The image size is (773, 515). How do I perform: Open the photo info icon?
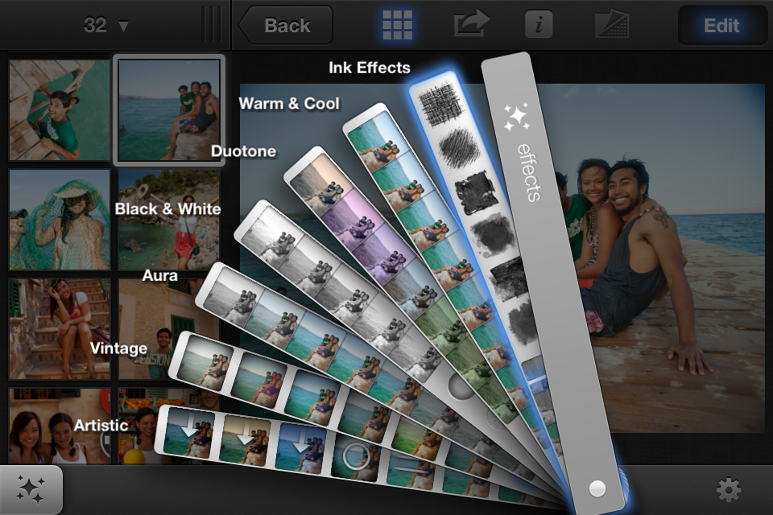[x=539, y=24]
